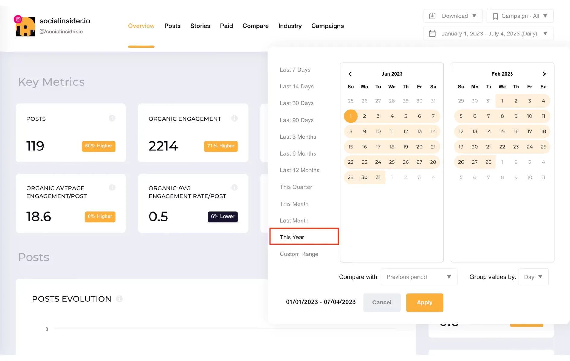Click the 6% Higher badge
The image size is (570, 361).
pyautogui.click(x=100, y=217)
